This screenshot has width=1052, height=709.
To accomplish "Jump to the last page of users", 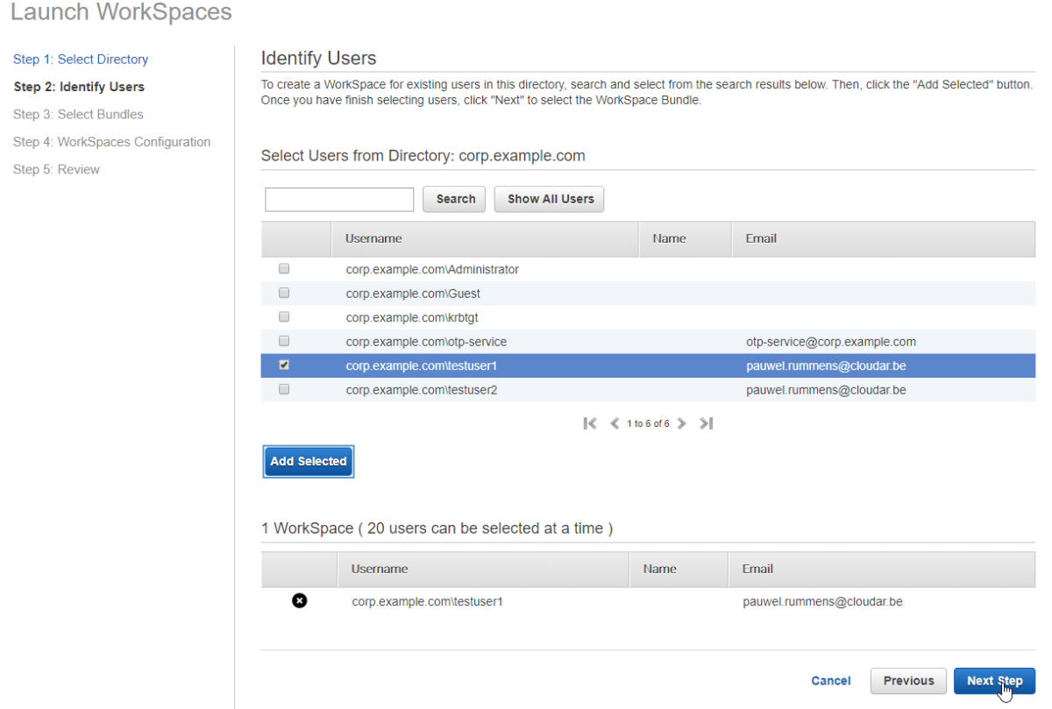I will pos(707,423).
